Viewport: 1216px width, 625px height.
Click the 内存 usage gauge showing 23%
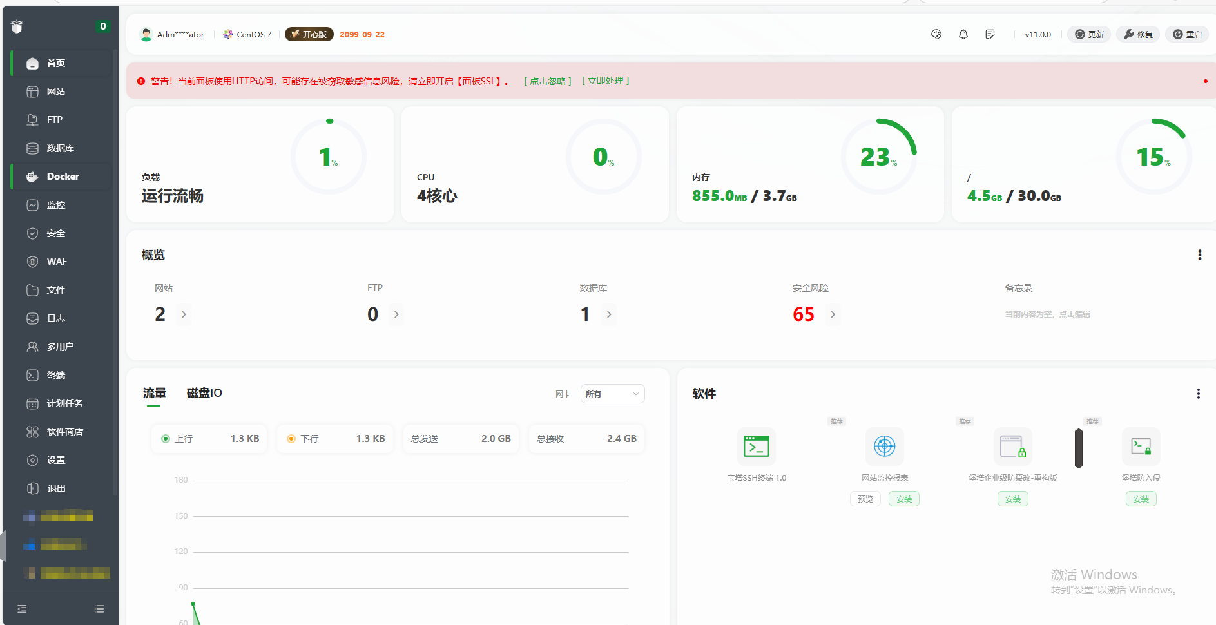coord(878,157)
